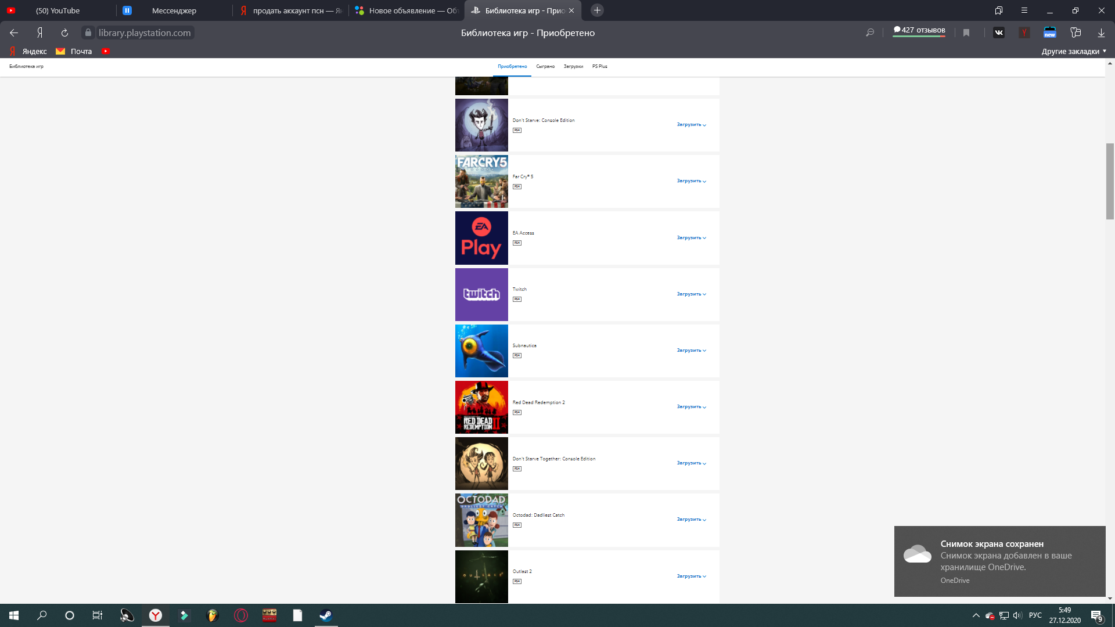Viewport: 1115px width, 627px height.
Task: Open the page search magnifier icon
Action: pyautogui.click(x=870, y=33)
